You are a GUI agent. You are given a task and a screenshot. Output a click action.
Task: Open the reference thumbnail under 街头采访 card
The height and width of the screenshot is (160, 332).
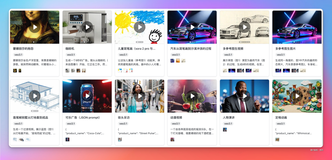pyautogui.click(x=120, y=139)
